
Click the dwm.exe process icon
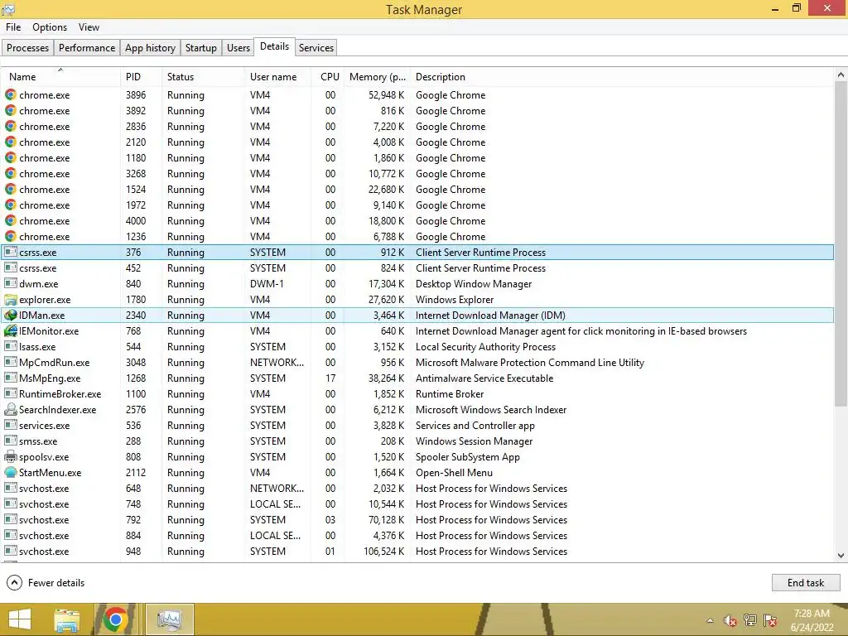pos(10,283)
